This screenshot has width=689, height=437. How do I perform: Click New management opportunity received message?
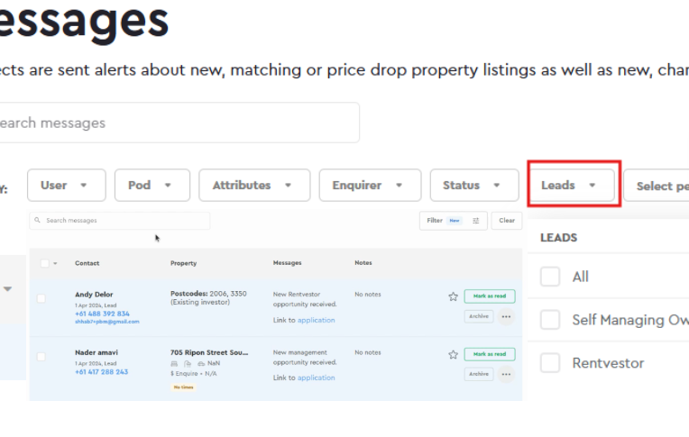(x=305, y=357)
